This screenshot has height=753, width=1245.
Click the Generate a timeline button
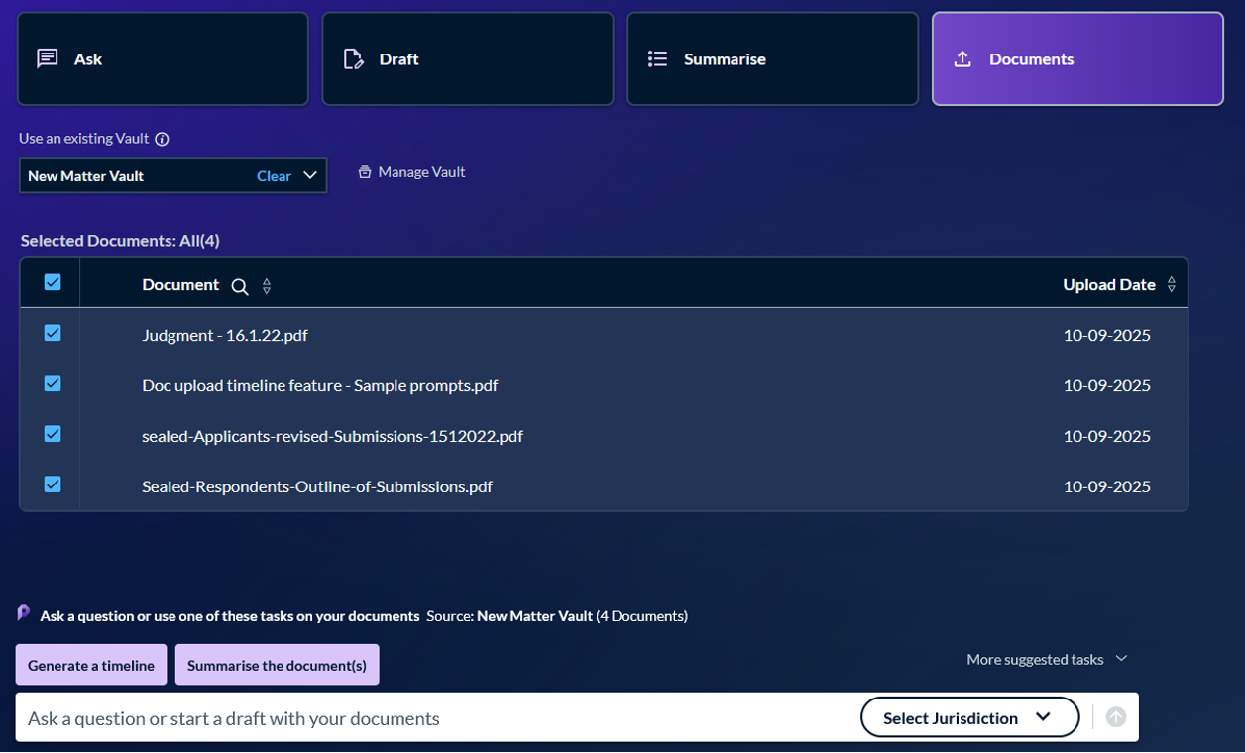click(91, 665)
